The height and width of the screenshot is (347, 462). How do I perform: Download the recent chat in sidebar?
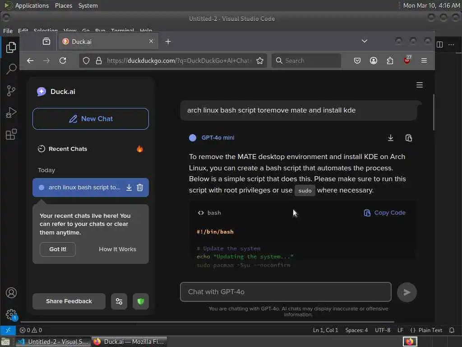click(x=129, y=188)
